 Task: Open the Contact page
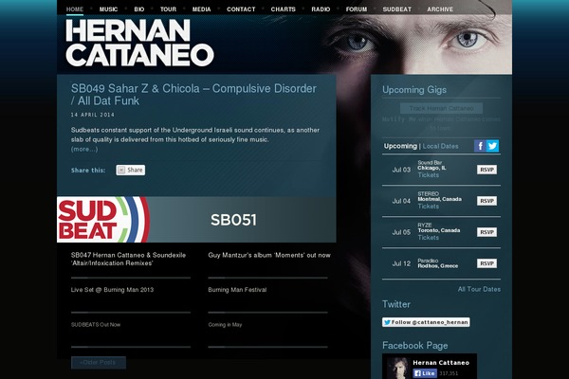coord(241,9)
